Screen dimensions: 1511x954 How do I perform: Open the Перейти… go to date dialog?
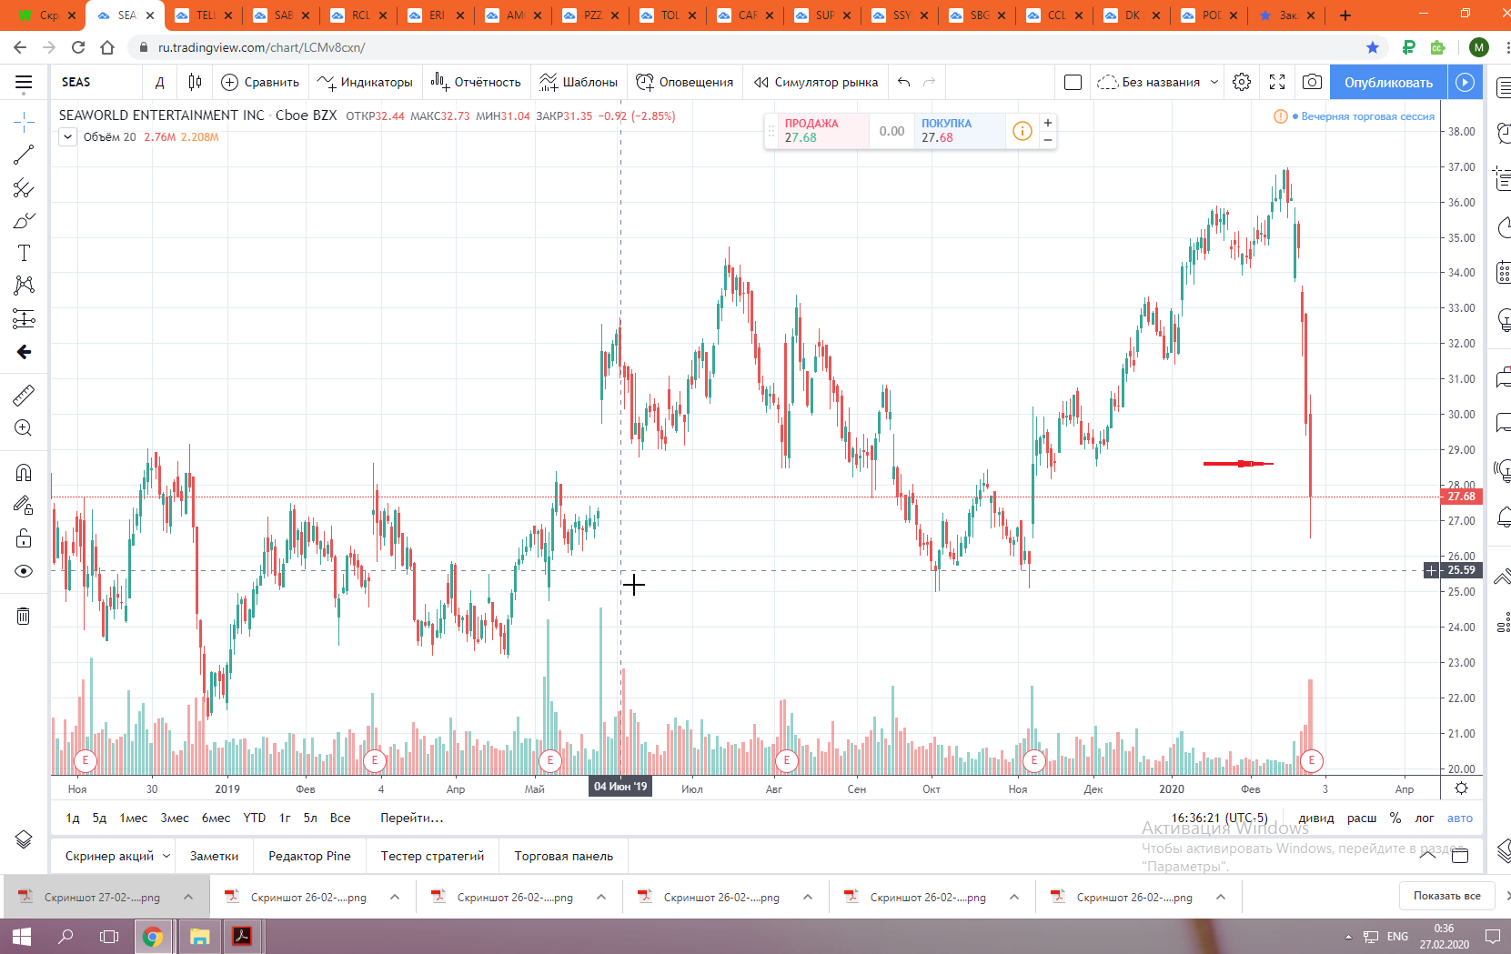click(412, 818)
